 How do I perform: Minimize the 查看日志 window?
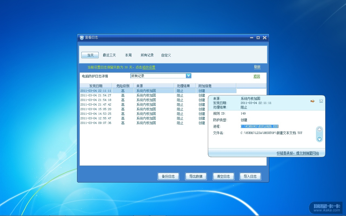pyautogui.click(x=252, y=38)
